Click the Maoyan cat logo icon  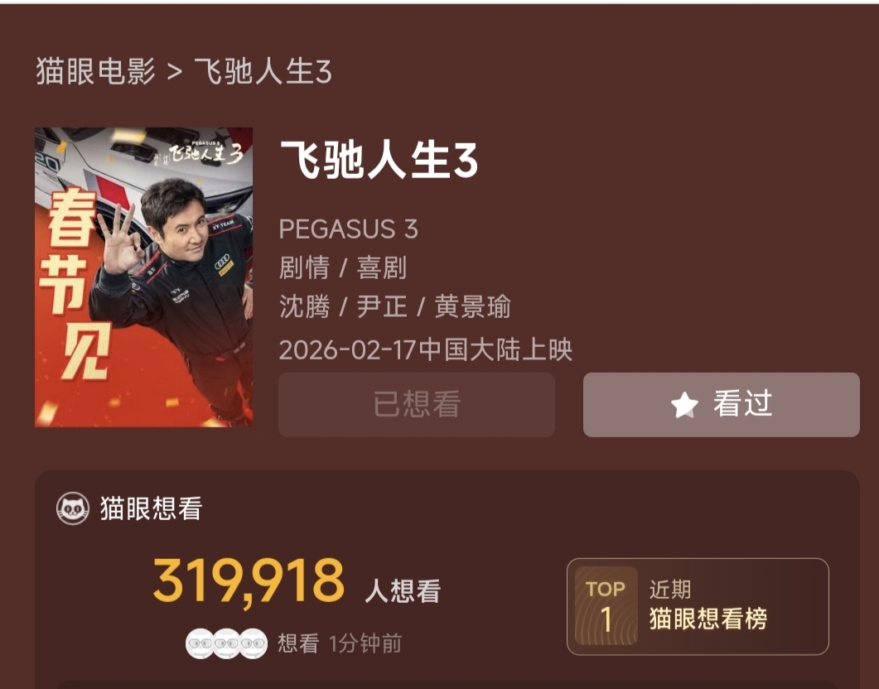coord(73,508)
